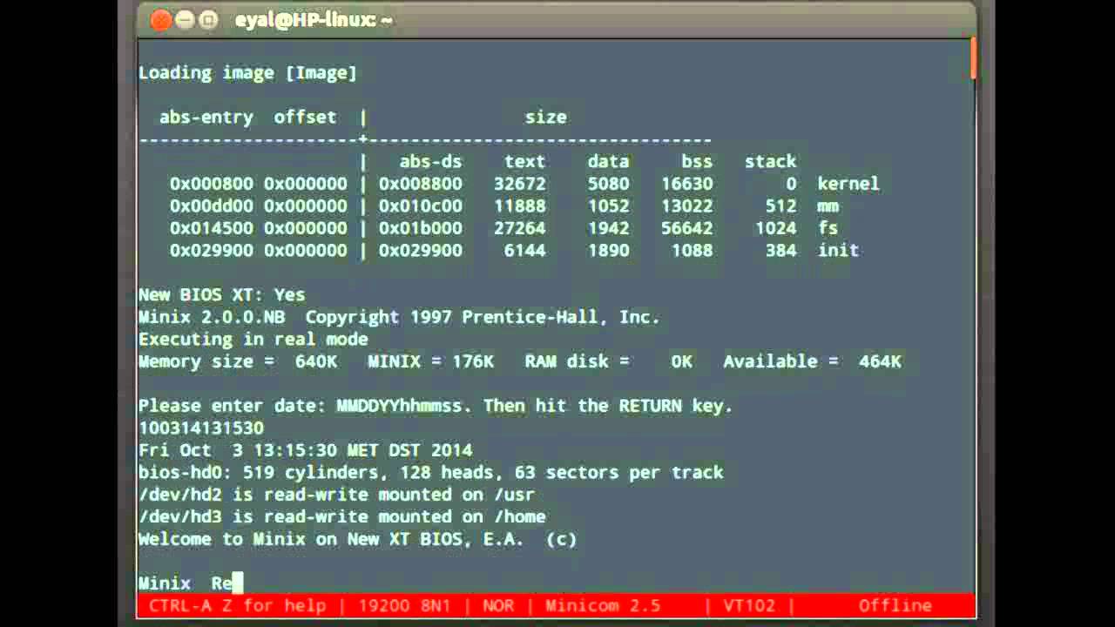Viewport: 1115px width, 627px height.
Task: Click the terminal title eyal@HP-linux: ~
Action: tap(314, 20)
